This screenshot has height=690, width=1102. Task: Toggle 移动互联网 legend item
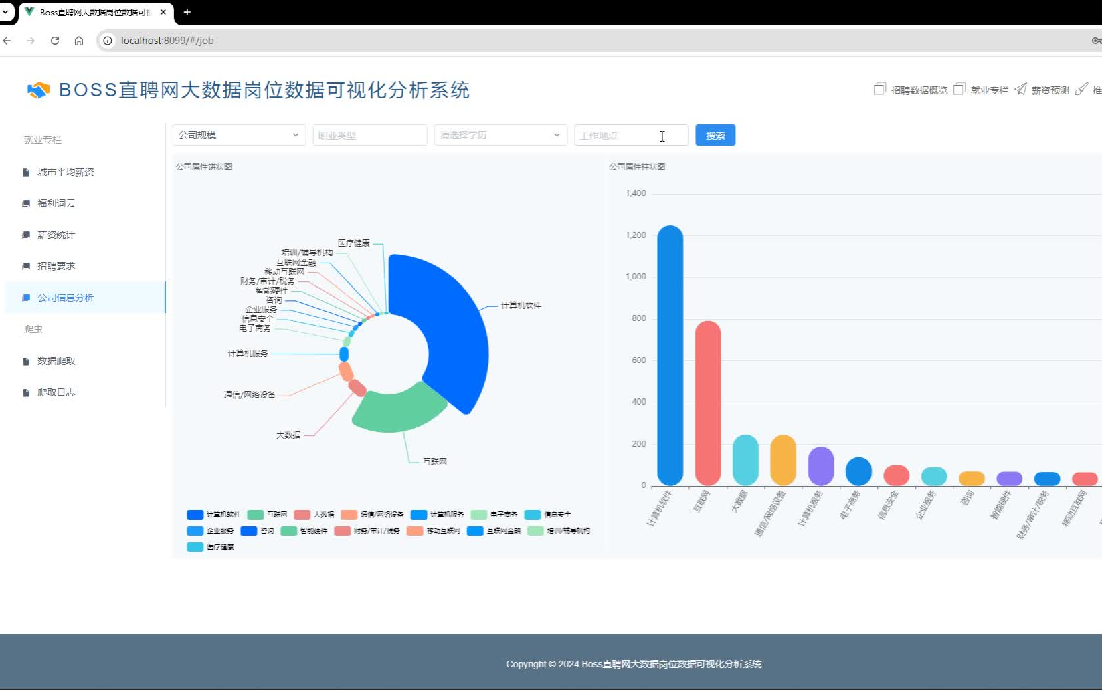(x=434, y=531)
